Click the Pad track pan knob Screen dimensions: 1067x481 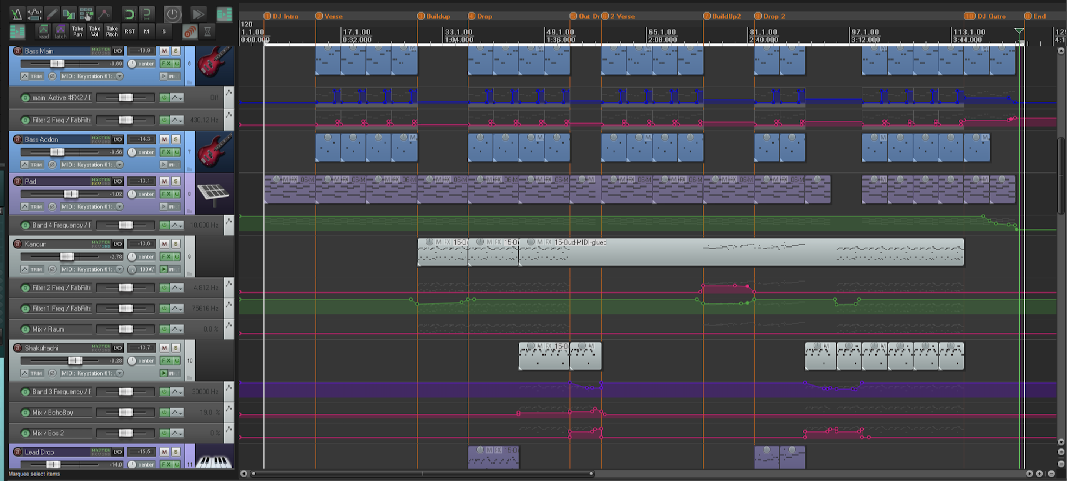tap(132, 194)
